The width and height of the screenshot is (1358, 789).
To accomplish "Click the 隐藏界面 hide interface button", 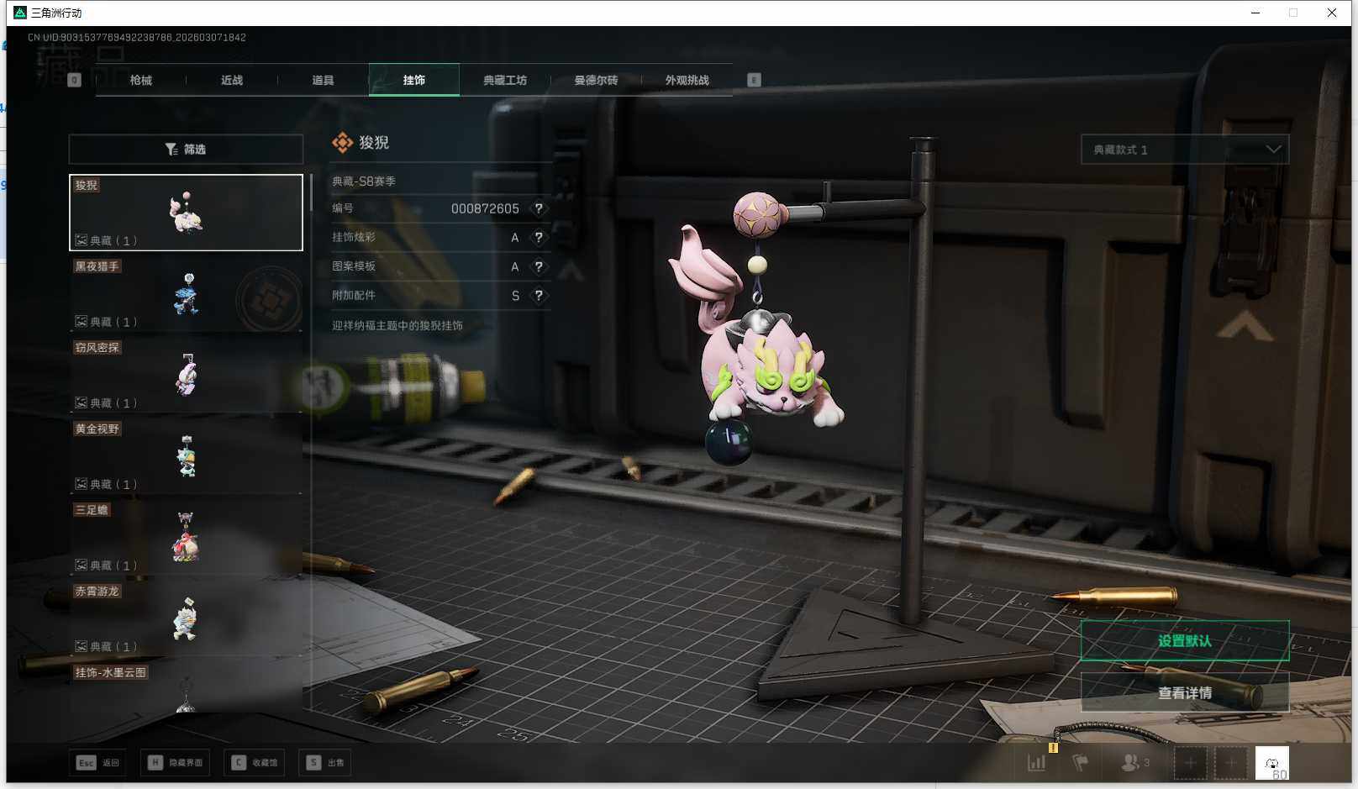I will pyautogui.click(x=176, y=763).
